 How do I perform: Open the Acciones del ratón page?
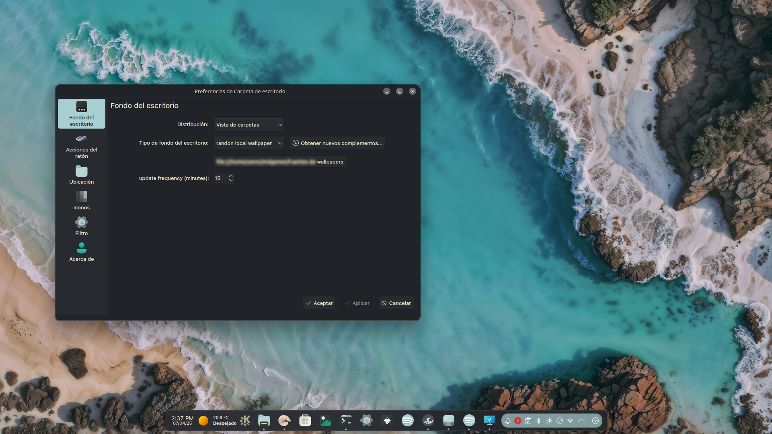(82, 146)
